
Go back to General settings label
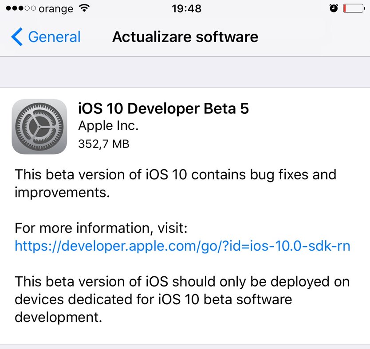point(54,37)
